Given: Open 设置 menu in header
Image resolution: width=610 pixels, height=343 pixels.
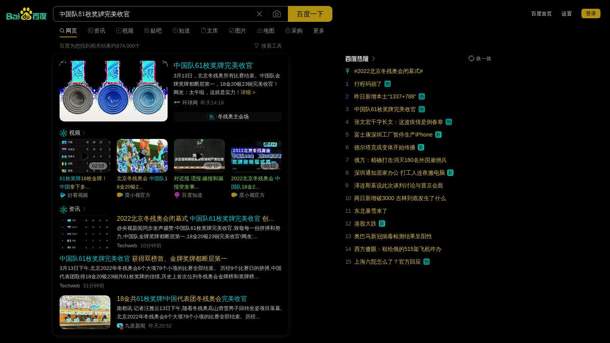Looking at the screenshot, I should point(567,13).
